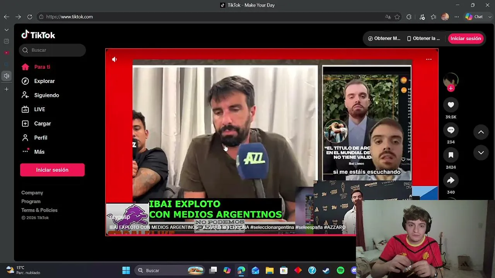
Task: Open Task View from the taskbar
Action: (x=213, y=270)
